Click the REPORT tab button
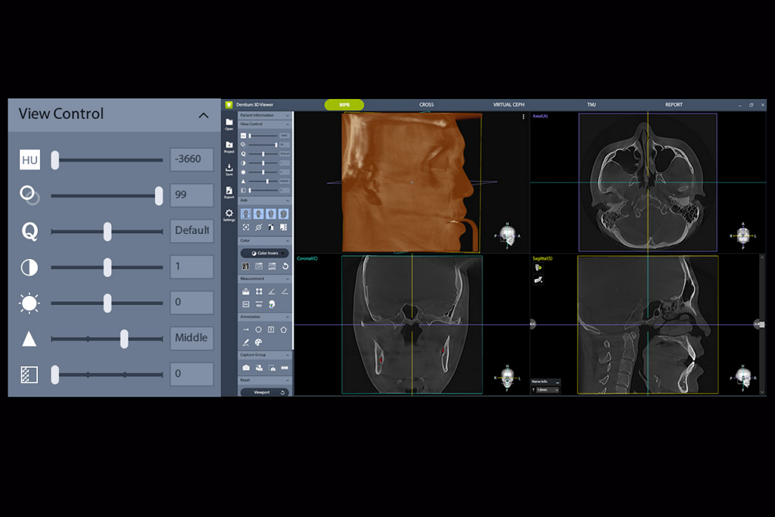The width and height of the screenshot is (775, 517). (674, 104)
